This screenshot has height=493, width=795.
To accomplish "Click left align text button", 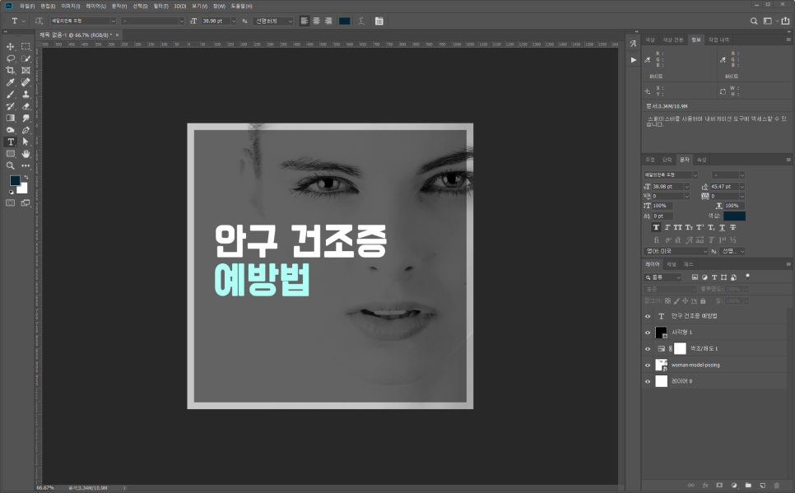I will (304, 21).
